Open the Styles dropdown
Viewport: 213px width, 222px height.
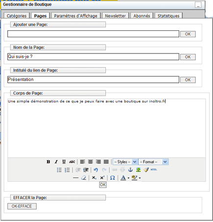pyautogui.click(x=125, y=162)
